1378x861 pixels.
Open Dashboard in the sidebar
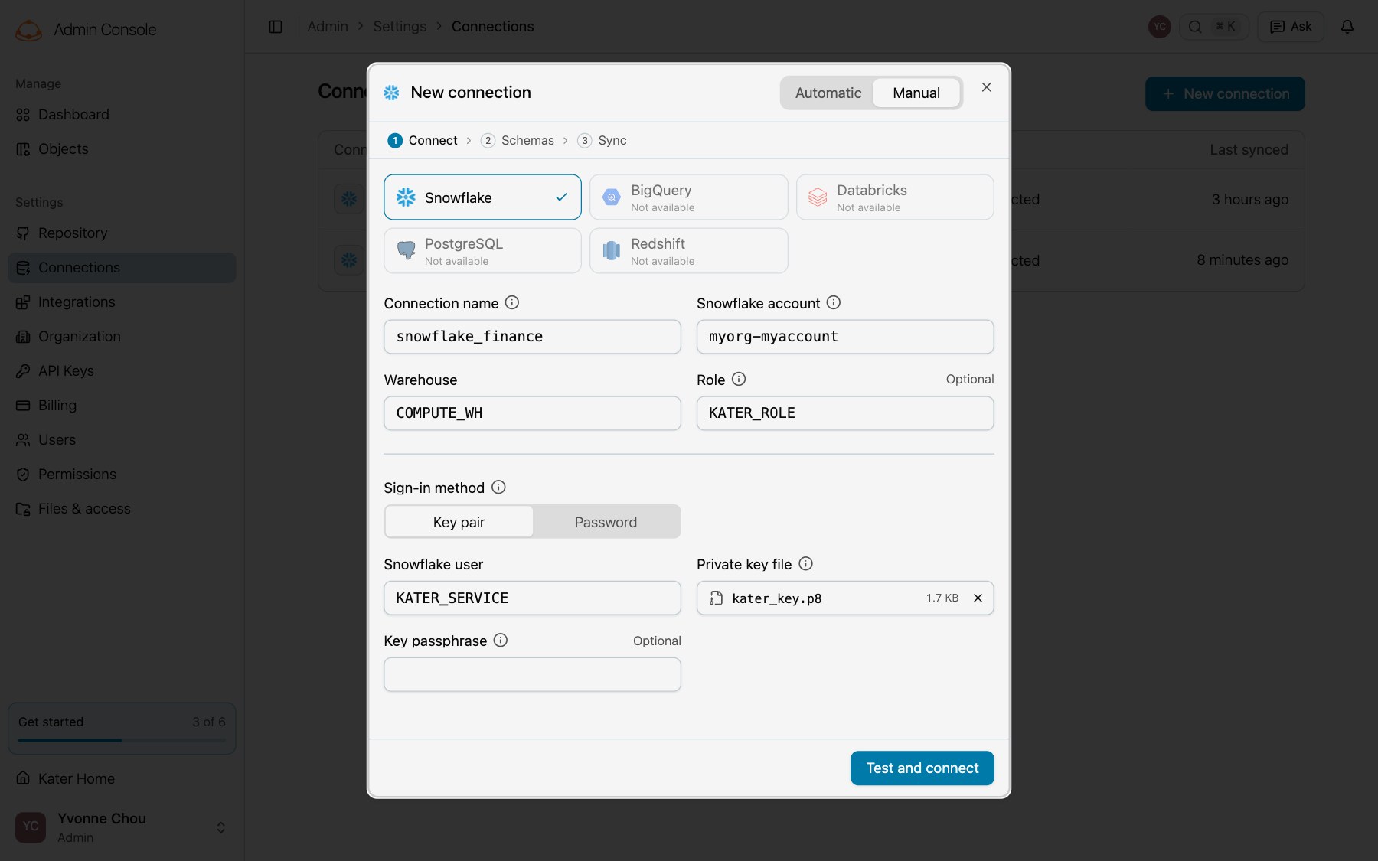click(x=122, y=115)
